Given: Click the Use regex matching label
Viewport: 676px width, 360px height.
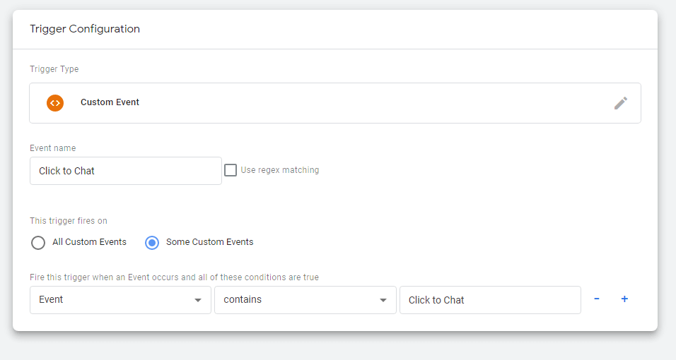Looking at the screenshot, I should 280,170.
